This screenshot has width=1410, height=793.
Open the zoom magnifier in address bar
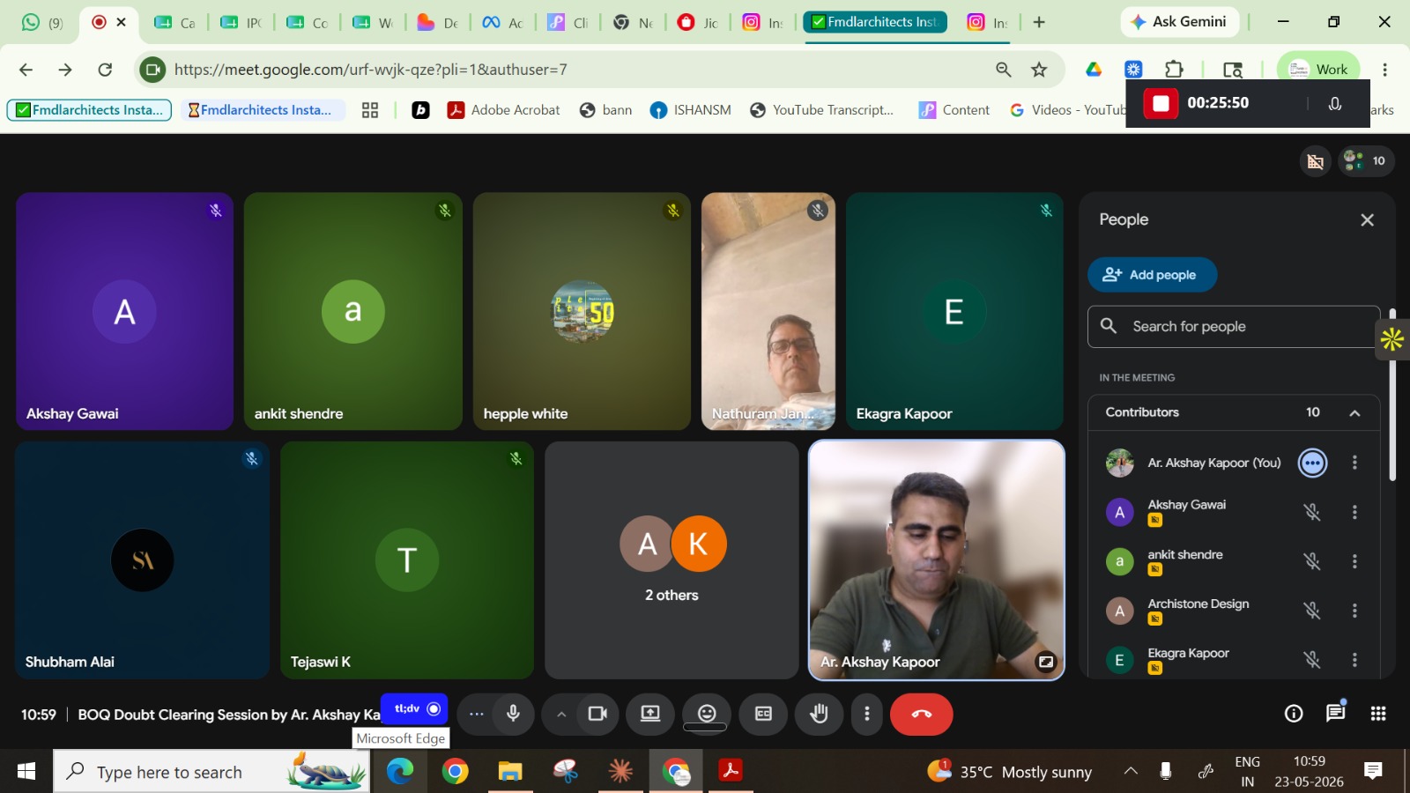(x=1003, y=70)
